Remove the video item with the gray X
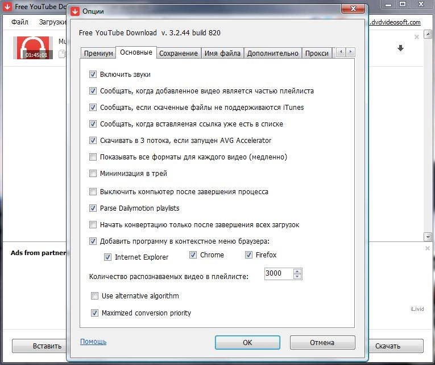The width and height of the screenshot is (435, 365). click(x=416, y=36)
